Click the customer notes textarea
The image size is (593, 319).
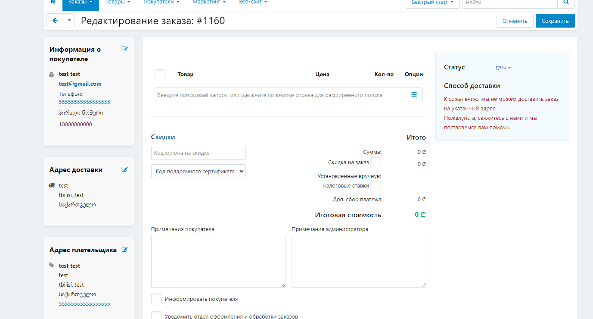click(x=218, y=261)
